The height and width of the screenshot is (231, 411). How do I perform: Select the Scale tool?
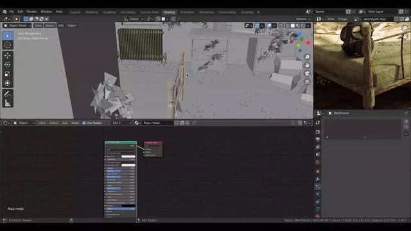(x=8, y=74)
